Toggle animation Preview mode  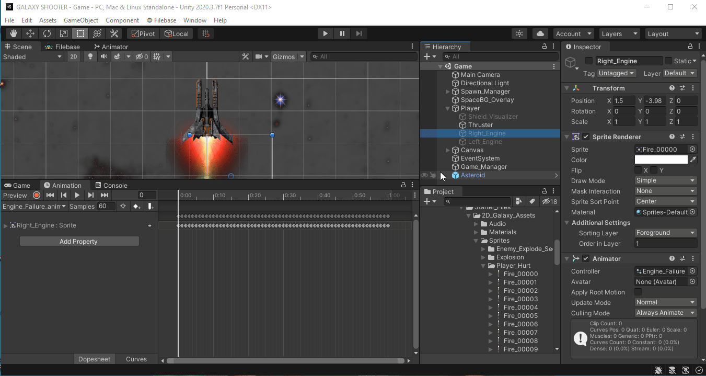coord(15,195)
